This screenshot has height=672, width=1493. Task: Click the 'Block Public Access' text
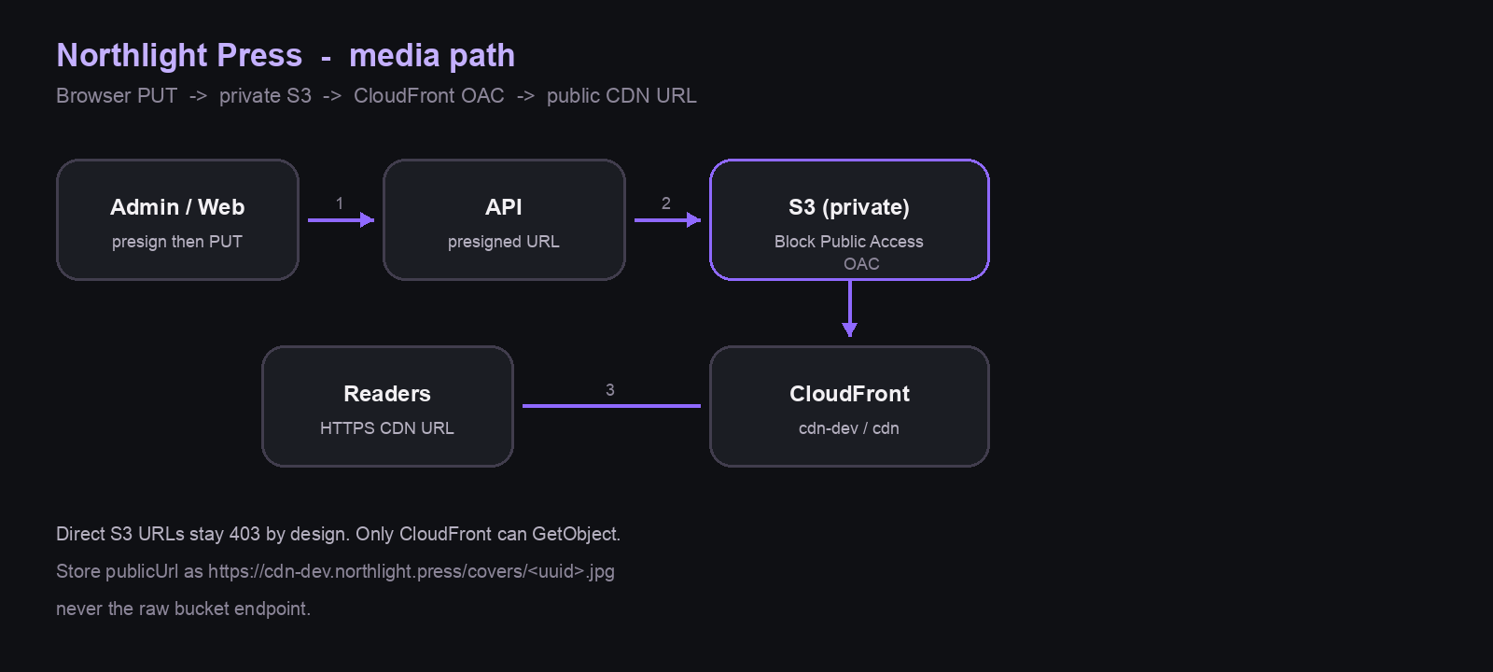tap(849, 242)
